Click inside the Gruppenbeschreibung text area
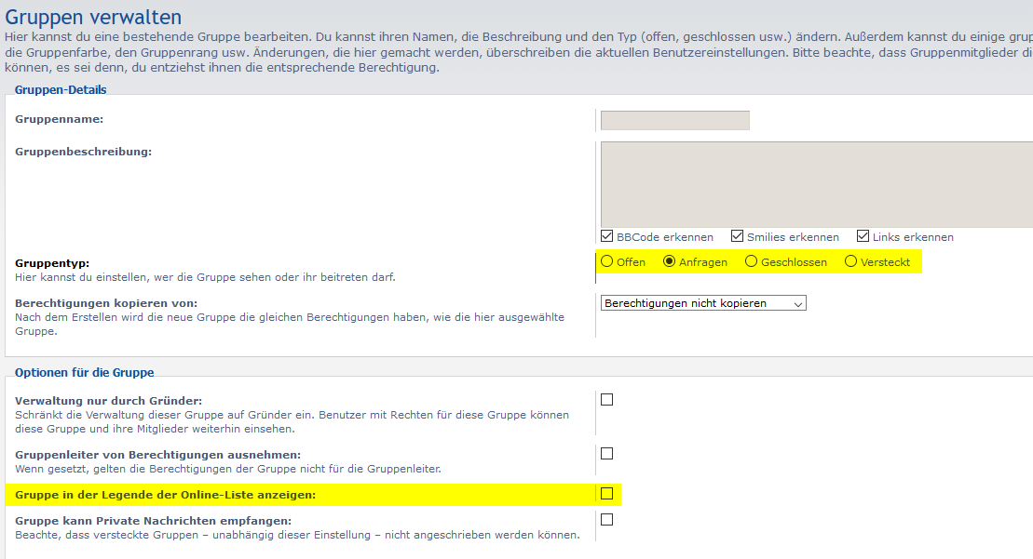1033x559 pixels. click(x=816, y=184)
